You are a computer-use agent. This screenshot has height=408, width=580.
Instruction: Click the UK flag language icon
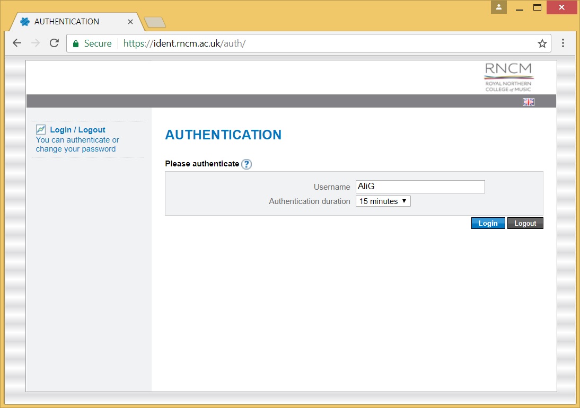528,102
